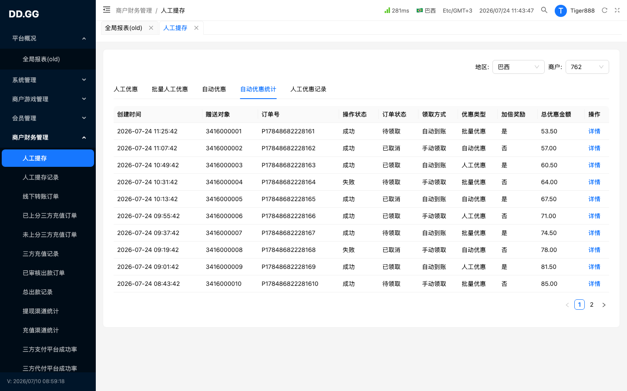Click the 商户财务管理 breadcrumb
Image resolution: width=627 pixels, height=391 pixels.
click(134, 10)
